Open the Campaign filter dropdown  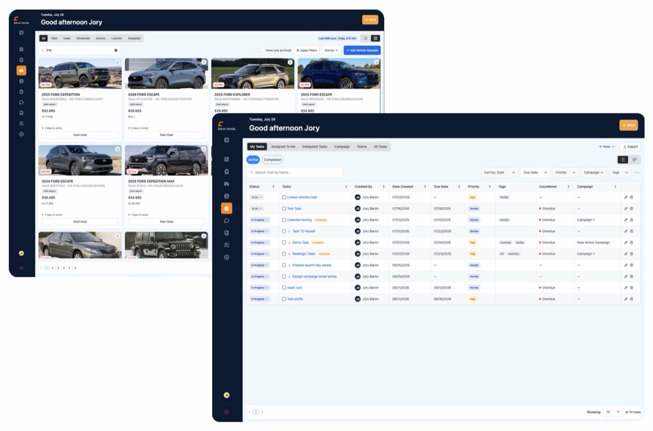pyautogui.click(x=594, y=173)
